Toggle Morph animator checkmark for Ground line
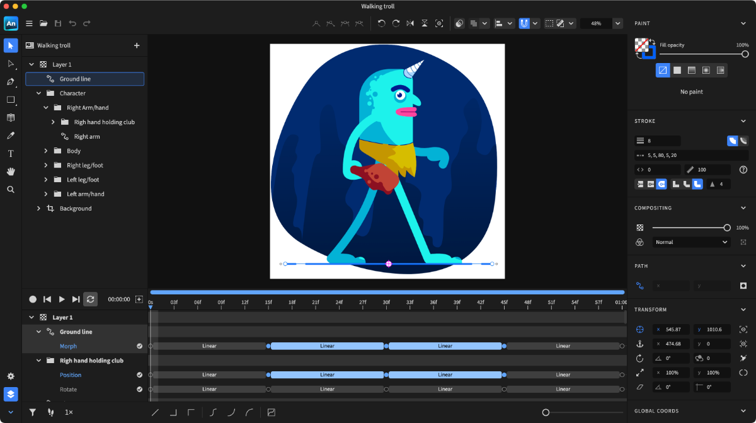Image resolution: width=756 pixels, height=423 pixels. pos(140,346)
